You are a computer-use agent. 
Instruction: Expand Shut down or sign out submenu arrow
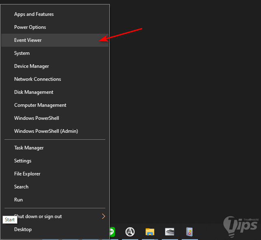[x=103, y=216]
